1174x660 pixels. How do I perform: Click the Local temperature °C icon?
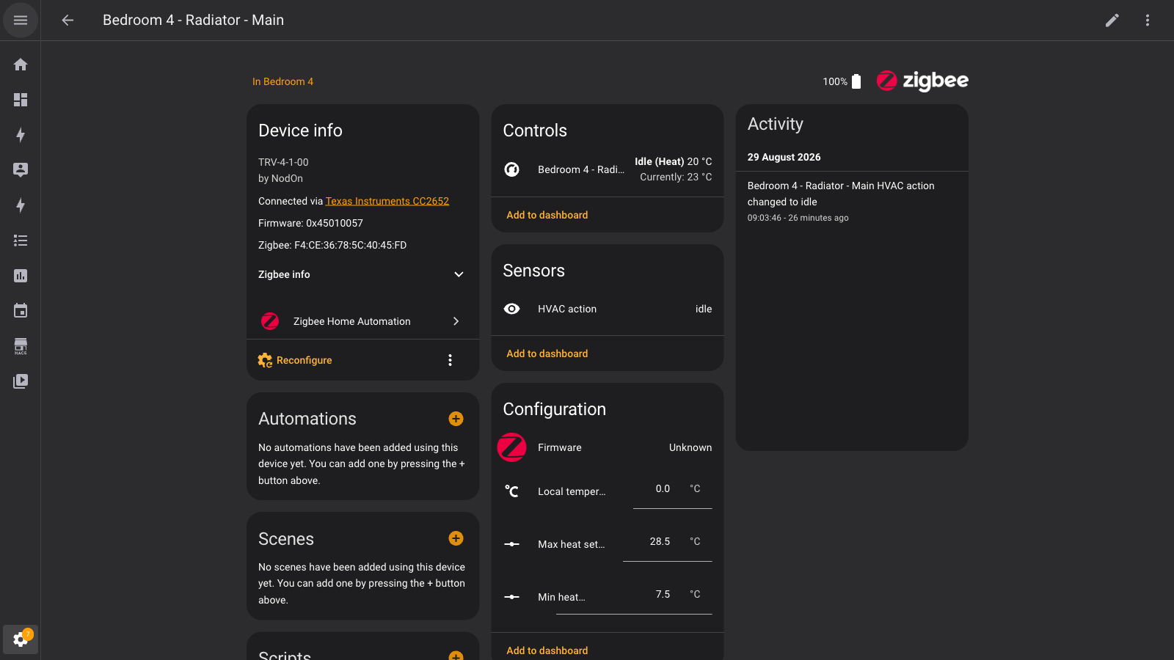[x=512, y=491]
